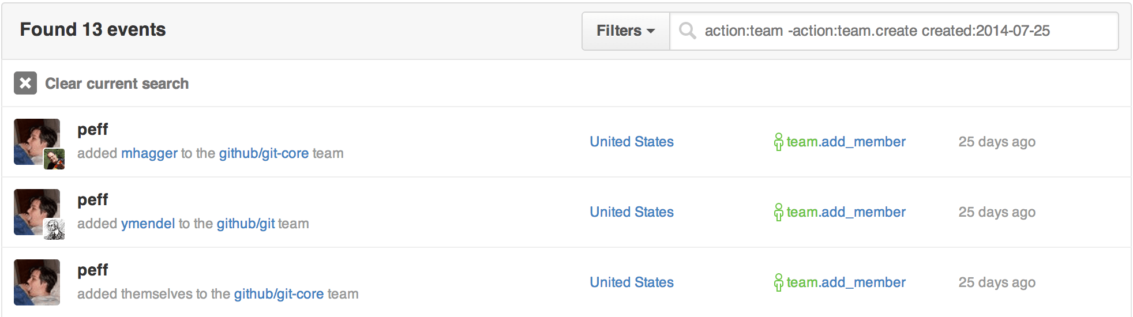
Task: Click mhagger's small avatar badge
Action: pyautogui.click(x=54, y=159)
